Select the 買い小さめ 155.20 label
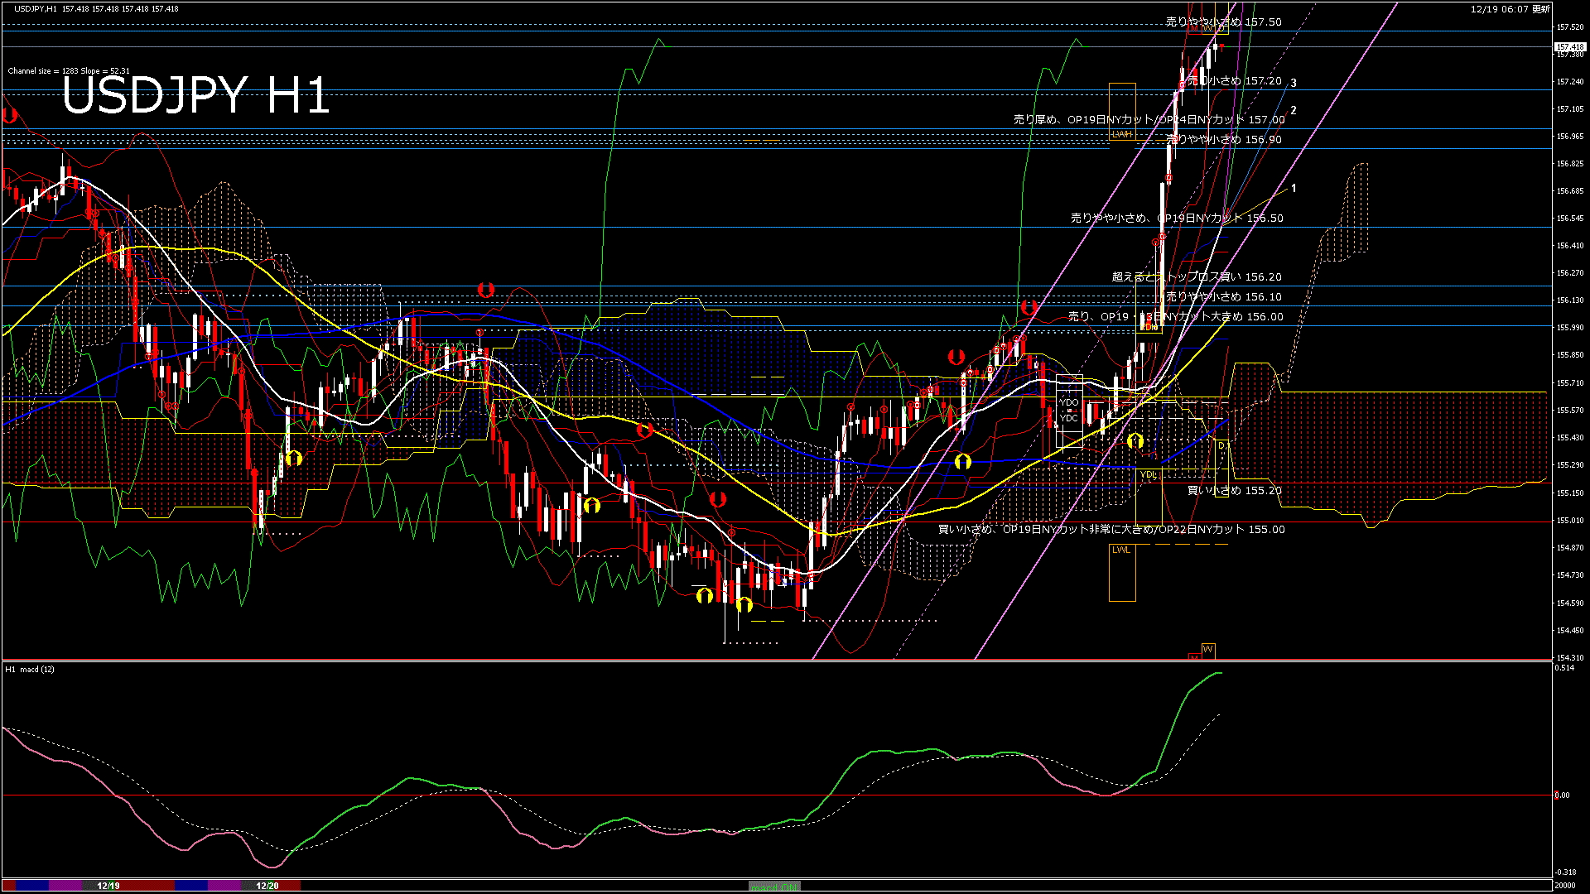 [x=1234, y=491]
